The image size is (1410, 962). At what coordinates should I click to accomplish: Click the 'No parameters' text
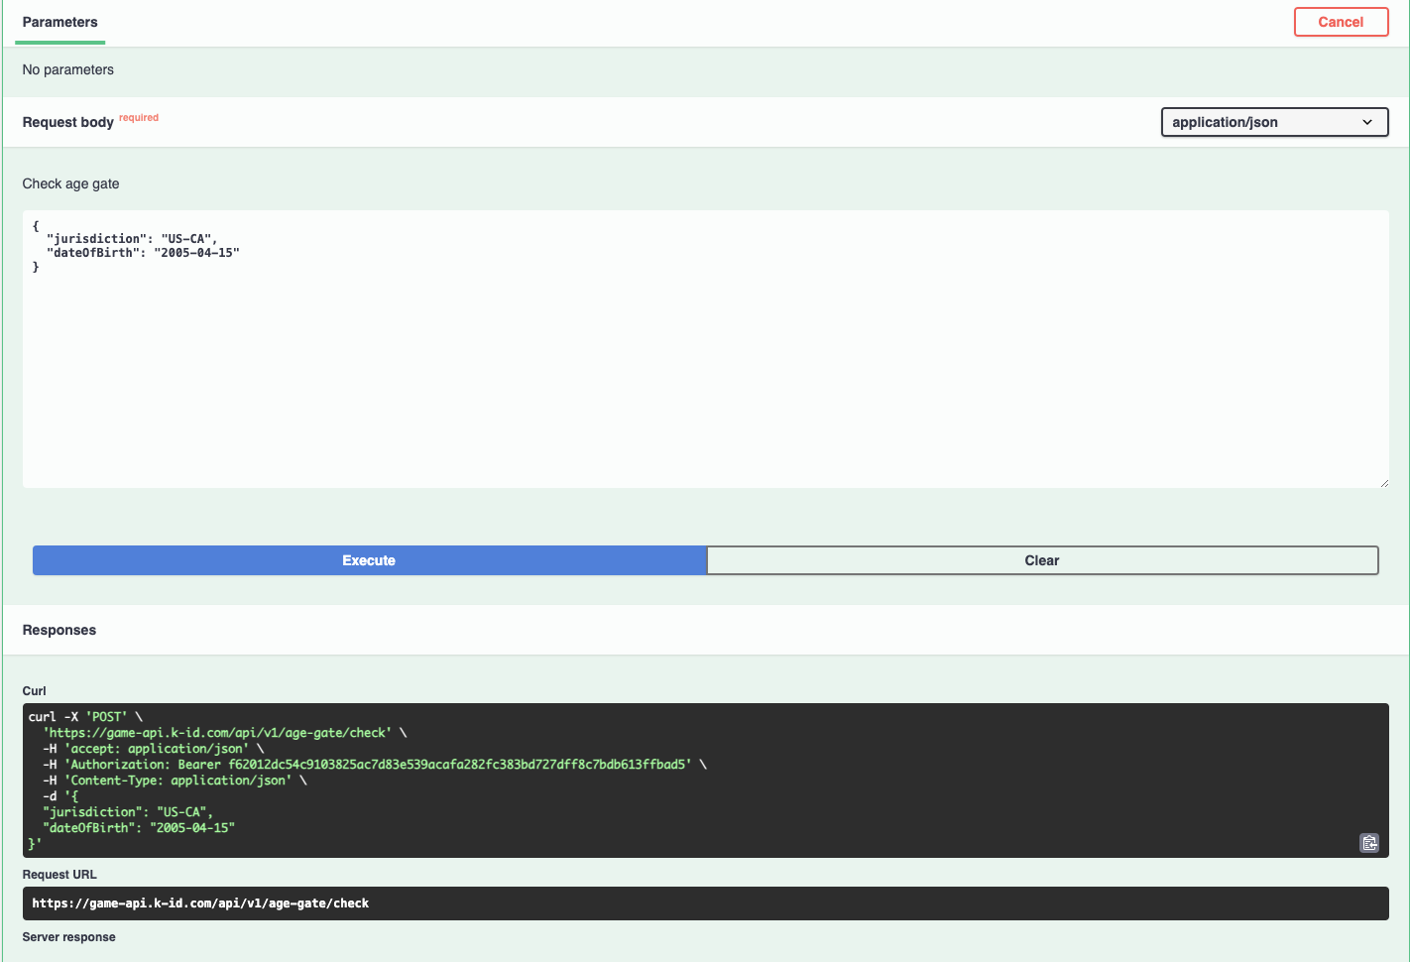67,69
